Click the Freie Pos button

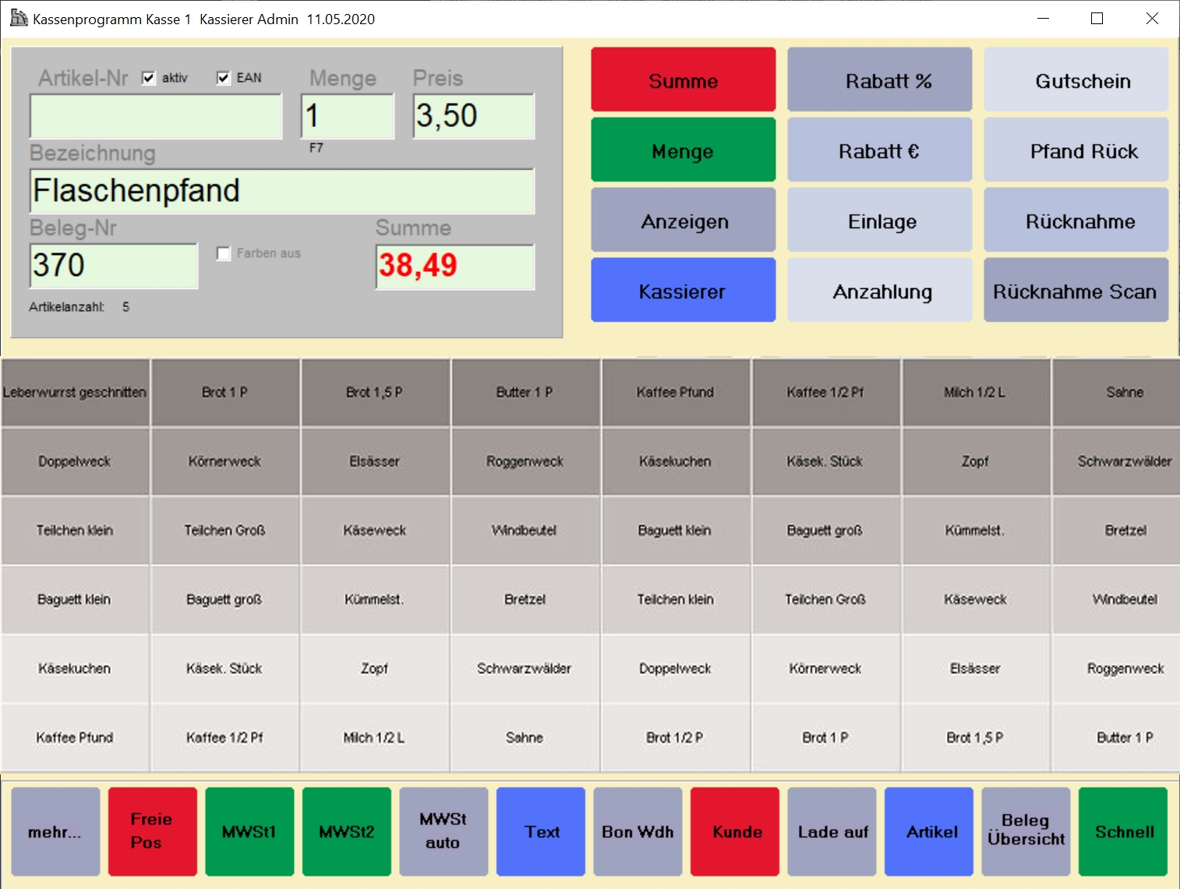tap(152, 831)
